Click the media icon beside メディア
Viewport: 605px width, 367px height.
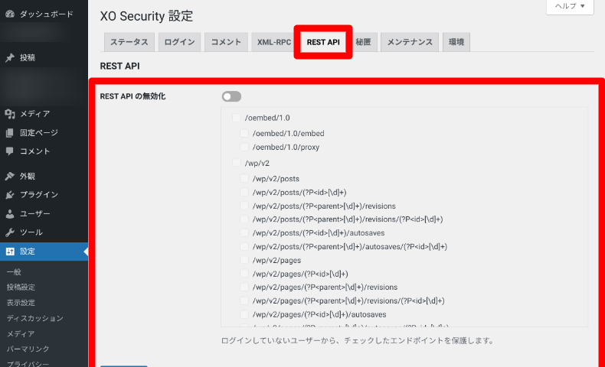tap(10, 114)
